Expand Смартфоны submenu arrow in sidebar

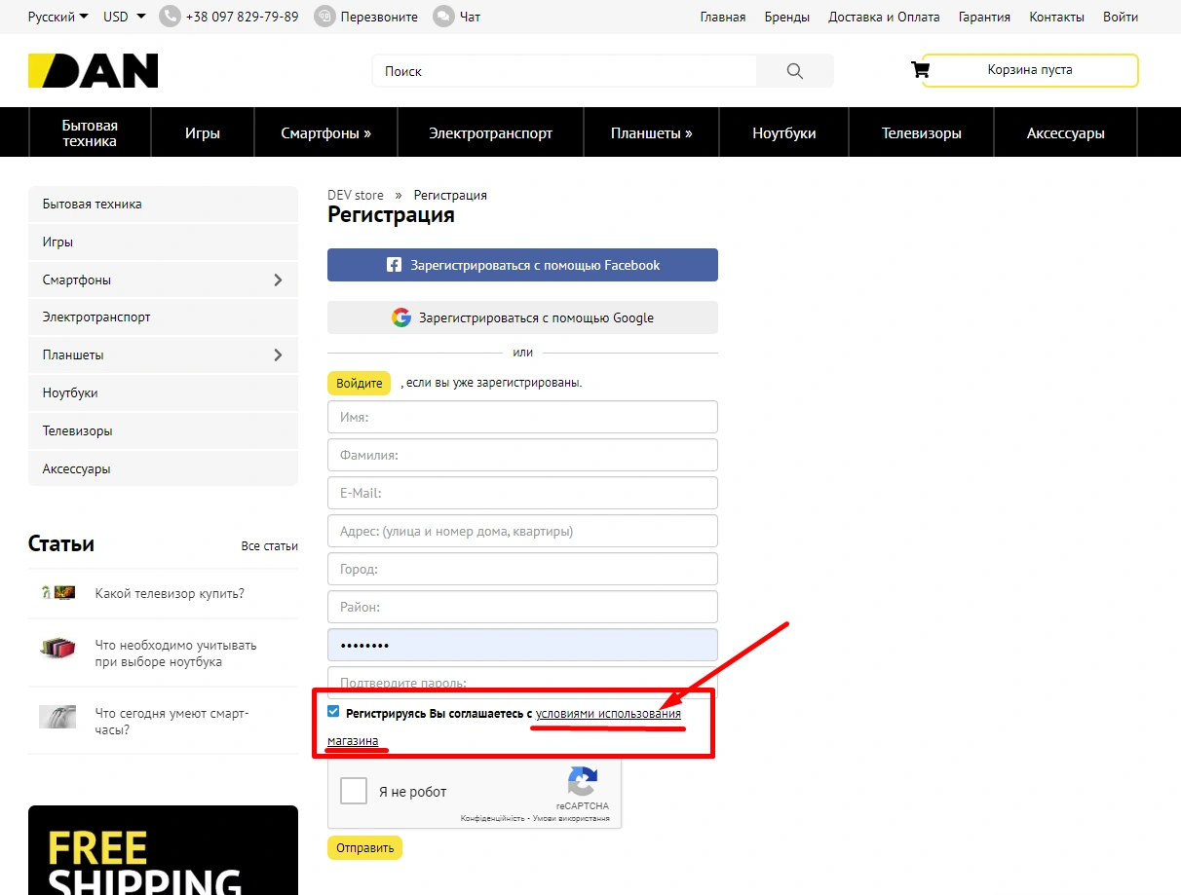point(278,280)
